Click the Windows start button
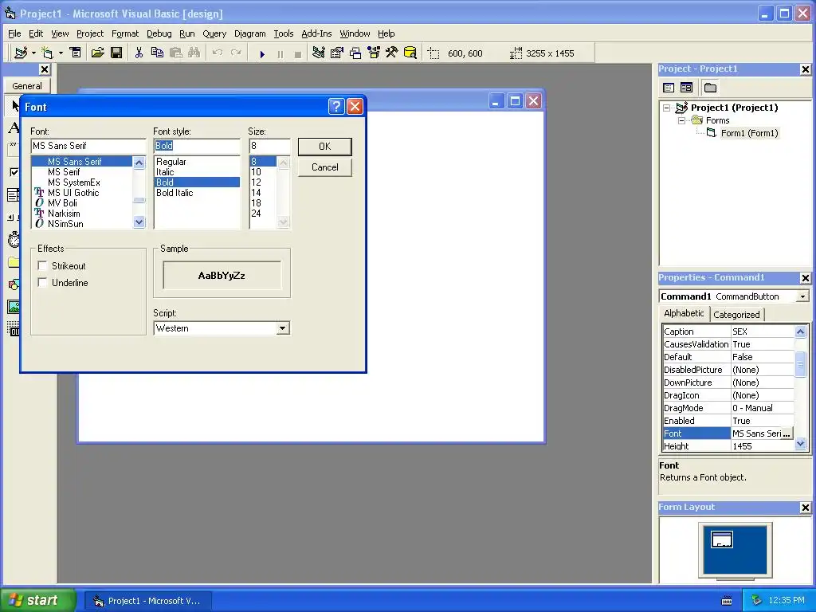Viewport: 816px width, 612px height. pos(38,600)
